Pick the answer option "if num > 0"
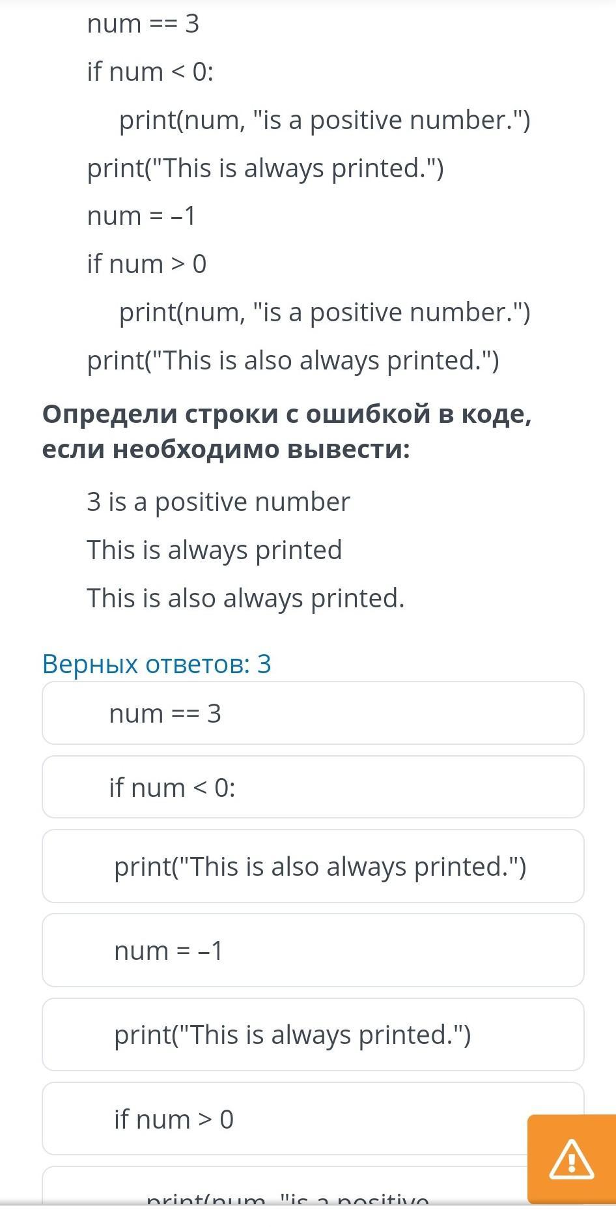Image resolution: width=616 pixels, height=1227 pixels. pos(313,1119)
